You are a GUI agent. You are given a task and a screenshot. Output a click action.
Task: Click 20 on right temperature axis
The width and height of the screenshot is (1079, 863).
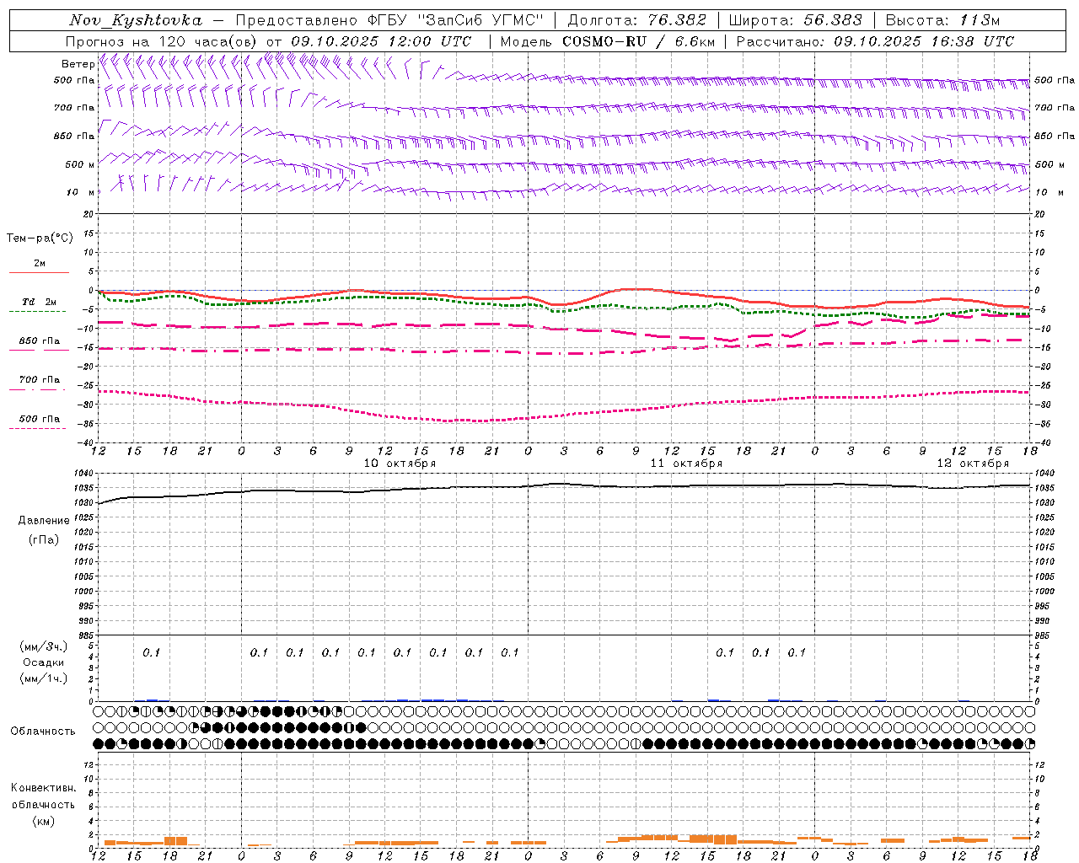pyautogui.click(x=1039, y=214)
